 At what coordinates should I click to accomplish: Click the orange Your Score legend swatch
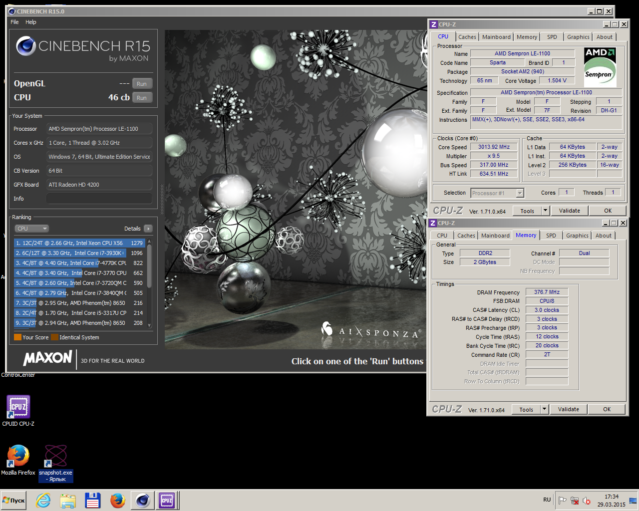pos(17,337)
